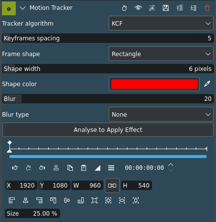
Task: Open the red Shape color swatch
Action: (154, 84)
